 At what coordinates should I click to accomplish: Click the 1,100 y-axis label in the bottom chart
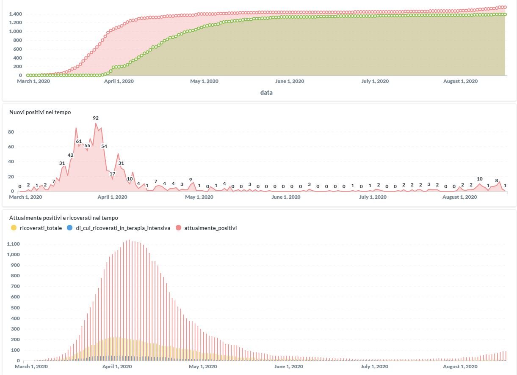coord(11,244)
